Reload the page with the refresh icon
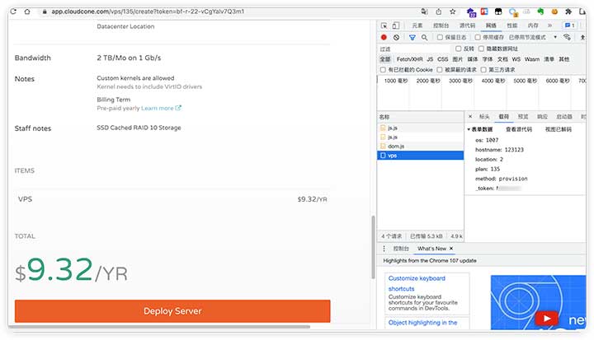Viewport: 594px width, 340px height. coord(14,12)
